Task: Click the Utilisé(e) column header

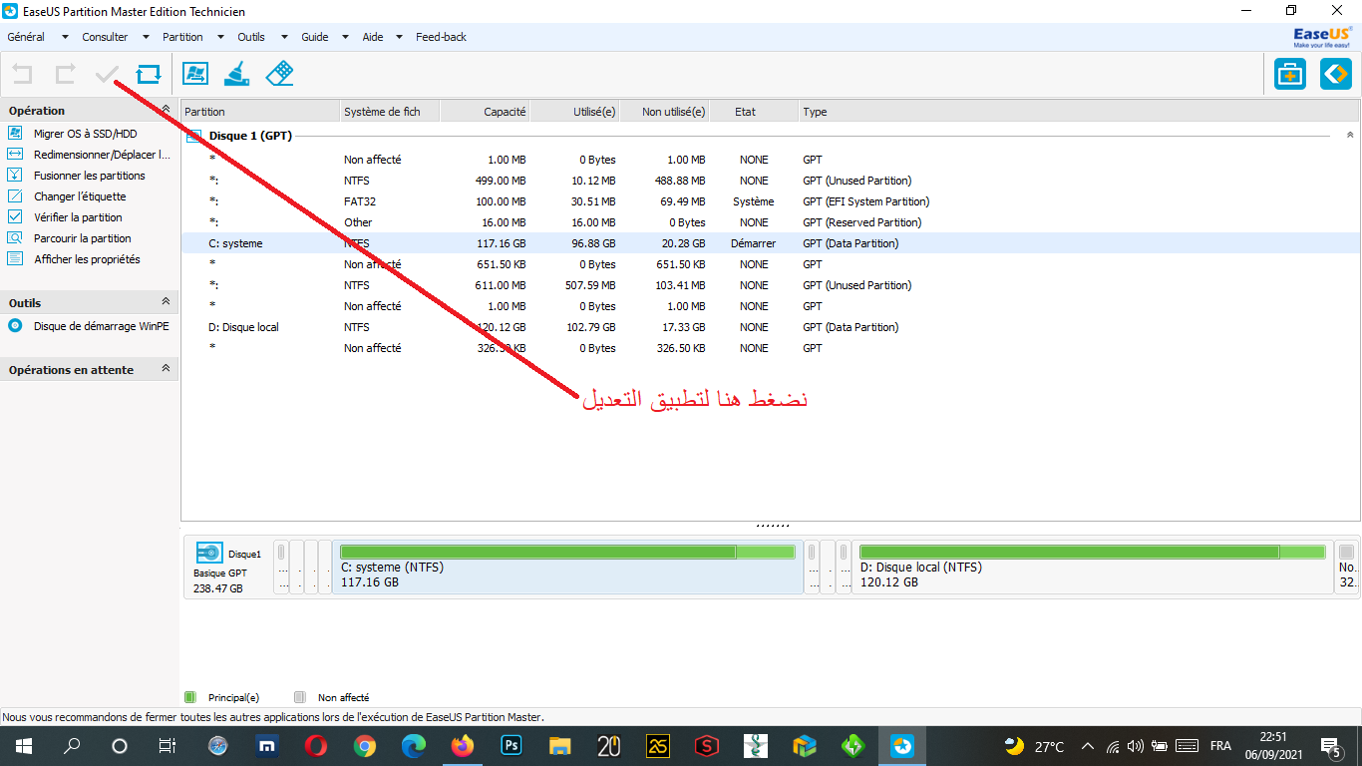Action: click(574, 112)
